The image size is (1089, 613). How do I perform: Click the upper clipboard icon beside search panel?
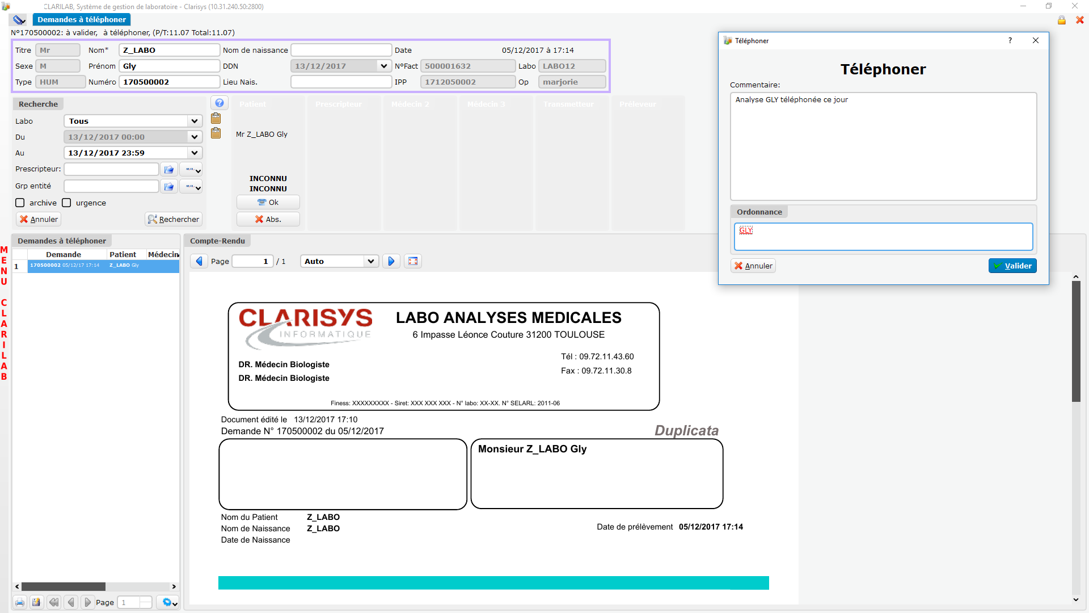click(216, 118)
